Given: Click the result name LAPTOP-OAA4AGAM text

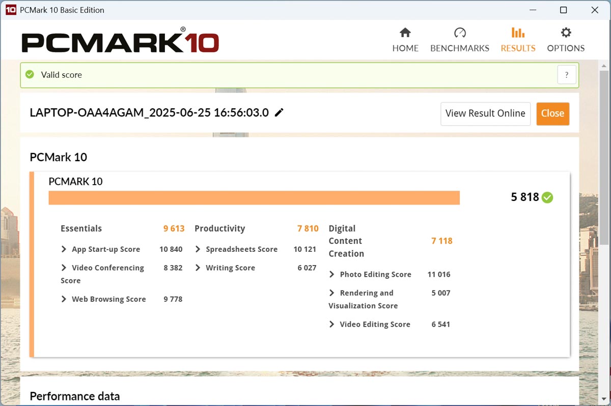Looking at the screenshot, I should click(x=149, y=112).
